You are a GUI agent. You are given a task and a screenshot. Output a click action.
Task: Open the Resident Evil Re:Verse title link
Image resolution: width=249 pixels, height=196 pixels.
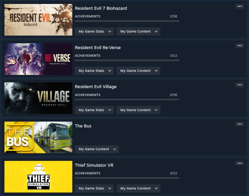[x=98, y=47]
